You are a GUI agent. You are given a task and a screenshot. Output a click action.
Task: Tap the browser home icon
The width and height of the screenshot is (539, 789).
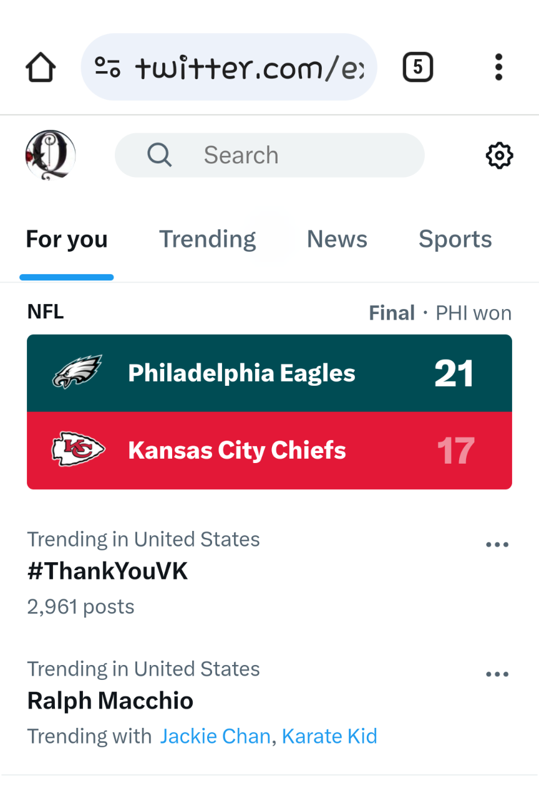[41, 67]
